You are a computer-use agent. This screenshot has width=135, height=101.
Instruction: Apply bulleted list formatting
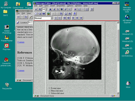point(56,18)
